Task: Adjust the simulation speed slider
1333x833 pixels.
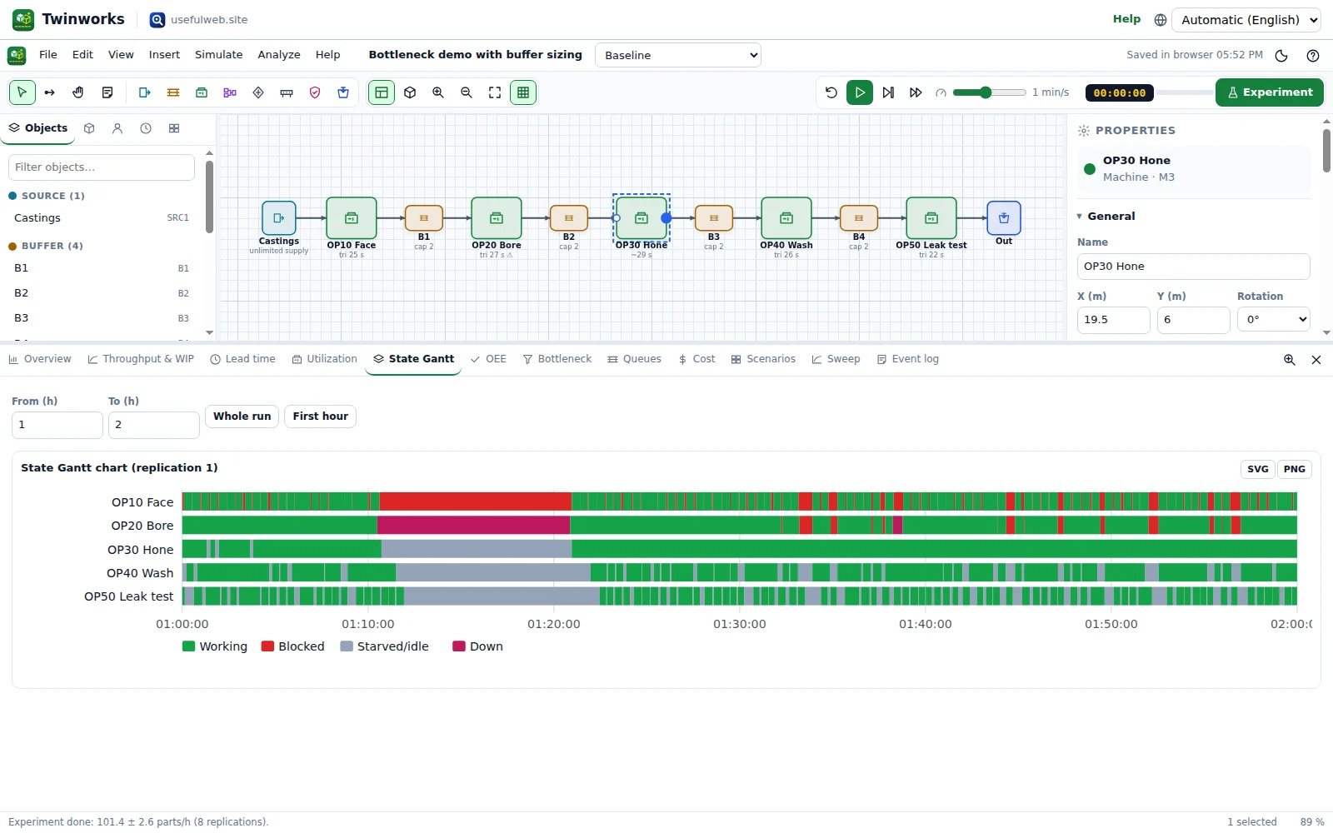Action: pyautogui.click(x=990, y=92)
